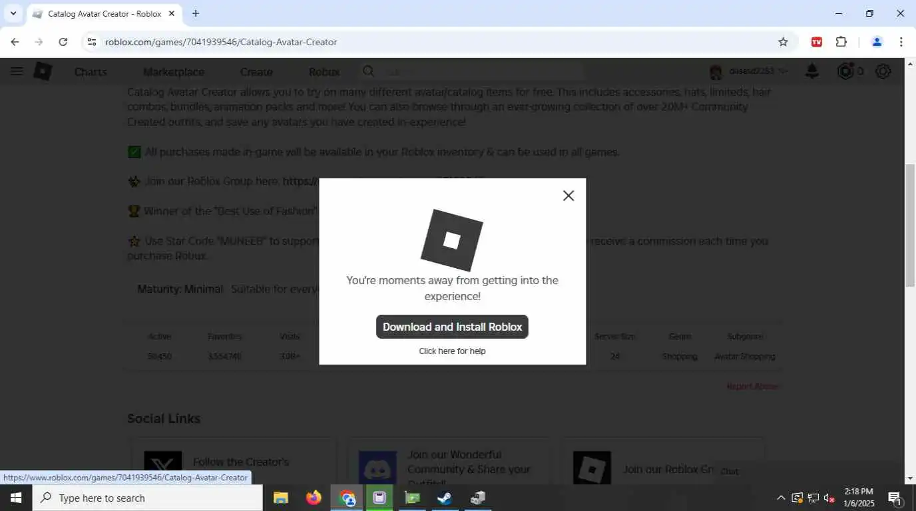Click the address bar URL
The height and width of the screenshot is (511, 916).
(x=221, y=42)
